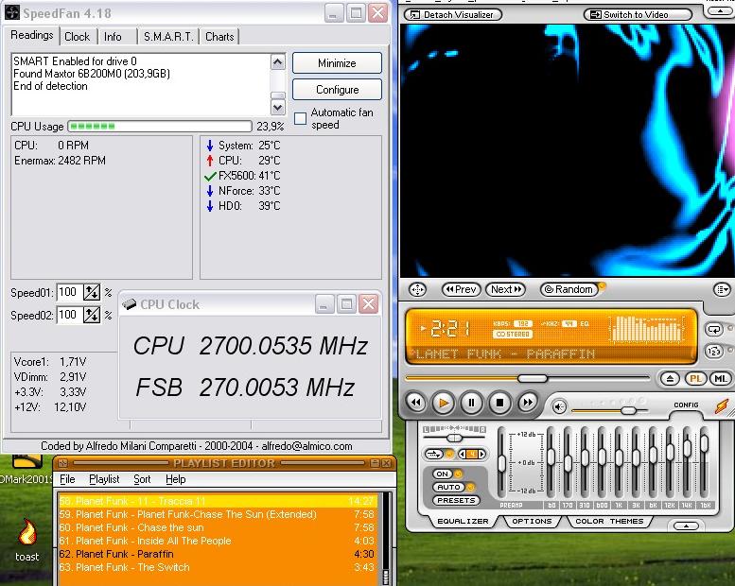Toggle the equalizer AUTO button
Viewport: 735px width, 586px height.
[x=448, y=487]
